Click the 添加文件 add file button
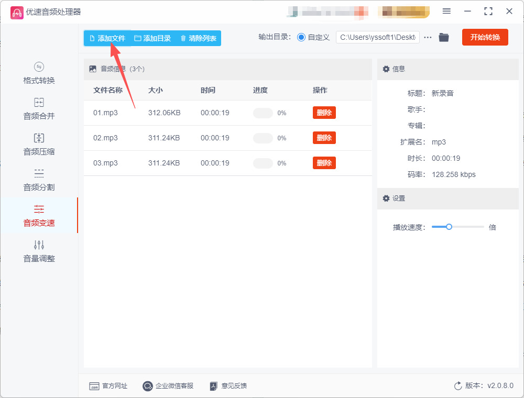Viewport: 524px width, 398px height. (x=107, y=38)
